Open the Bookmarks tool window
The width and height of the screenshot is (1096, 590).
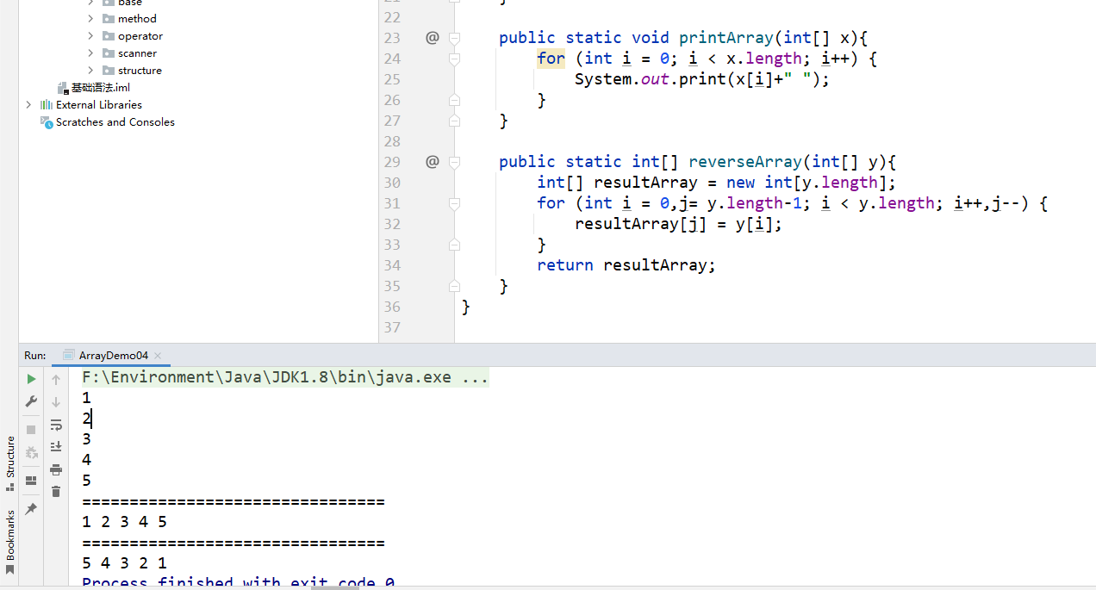10,541
